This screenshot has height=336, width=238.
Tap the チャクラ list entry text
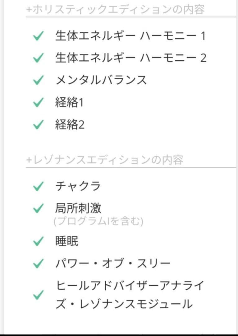click(78, 186)
